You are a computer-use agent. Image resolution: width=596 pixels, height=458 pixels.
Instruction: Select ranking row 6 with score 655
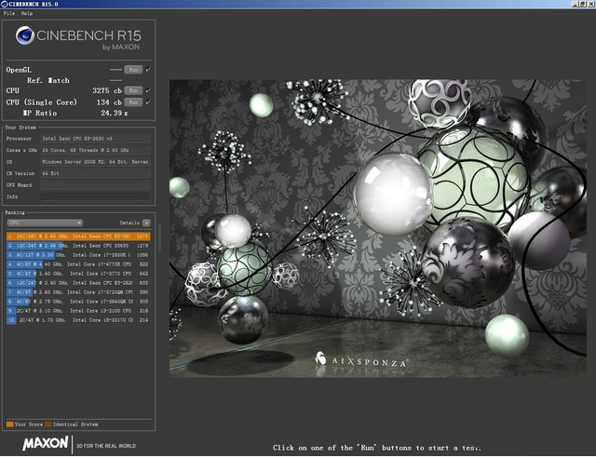(x=78, y=283)
